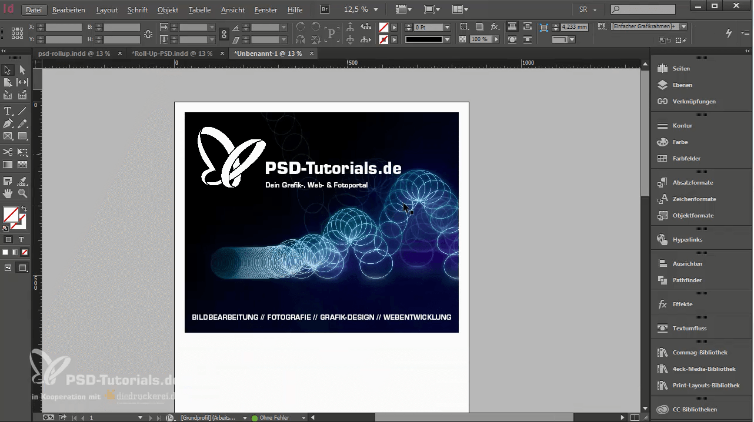Switch the screen mode at toolbox bottom
754x422 pixels.
pyautogui.click(x=22, y=268)
